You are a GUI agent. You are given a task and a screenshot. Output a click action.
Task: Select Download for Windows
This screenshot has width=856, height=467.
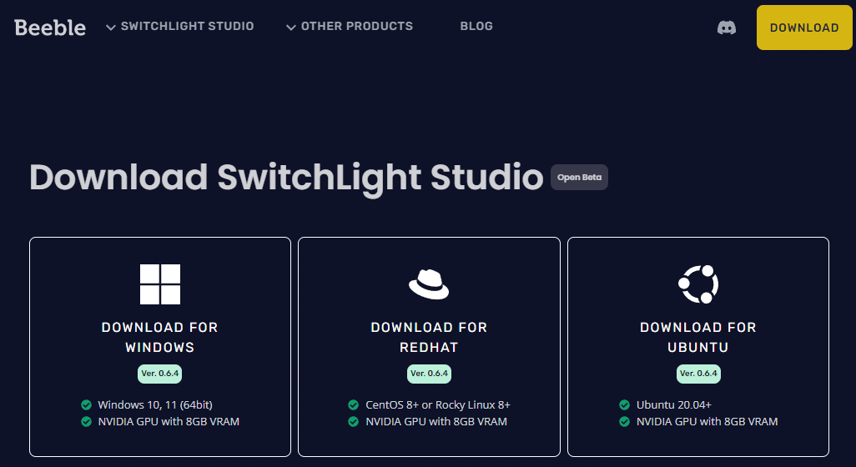click(x=159, y=337)
